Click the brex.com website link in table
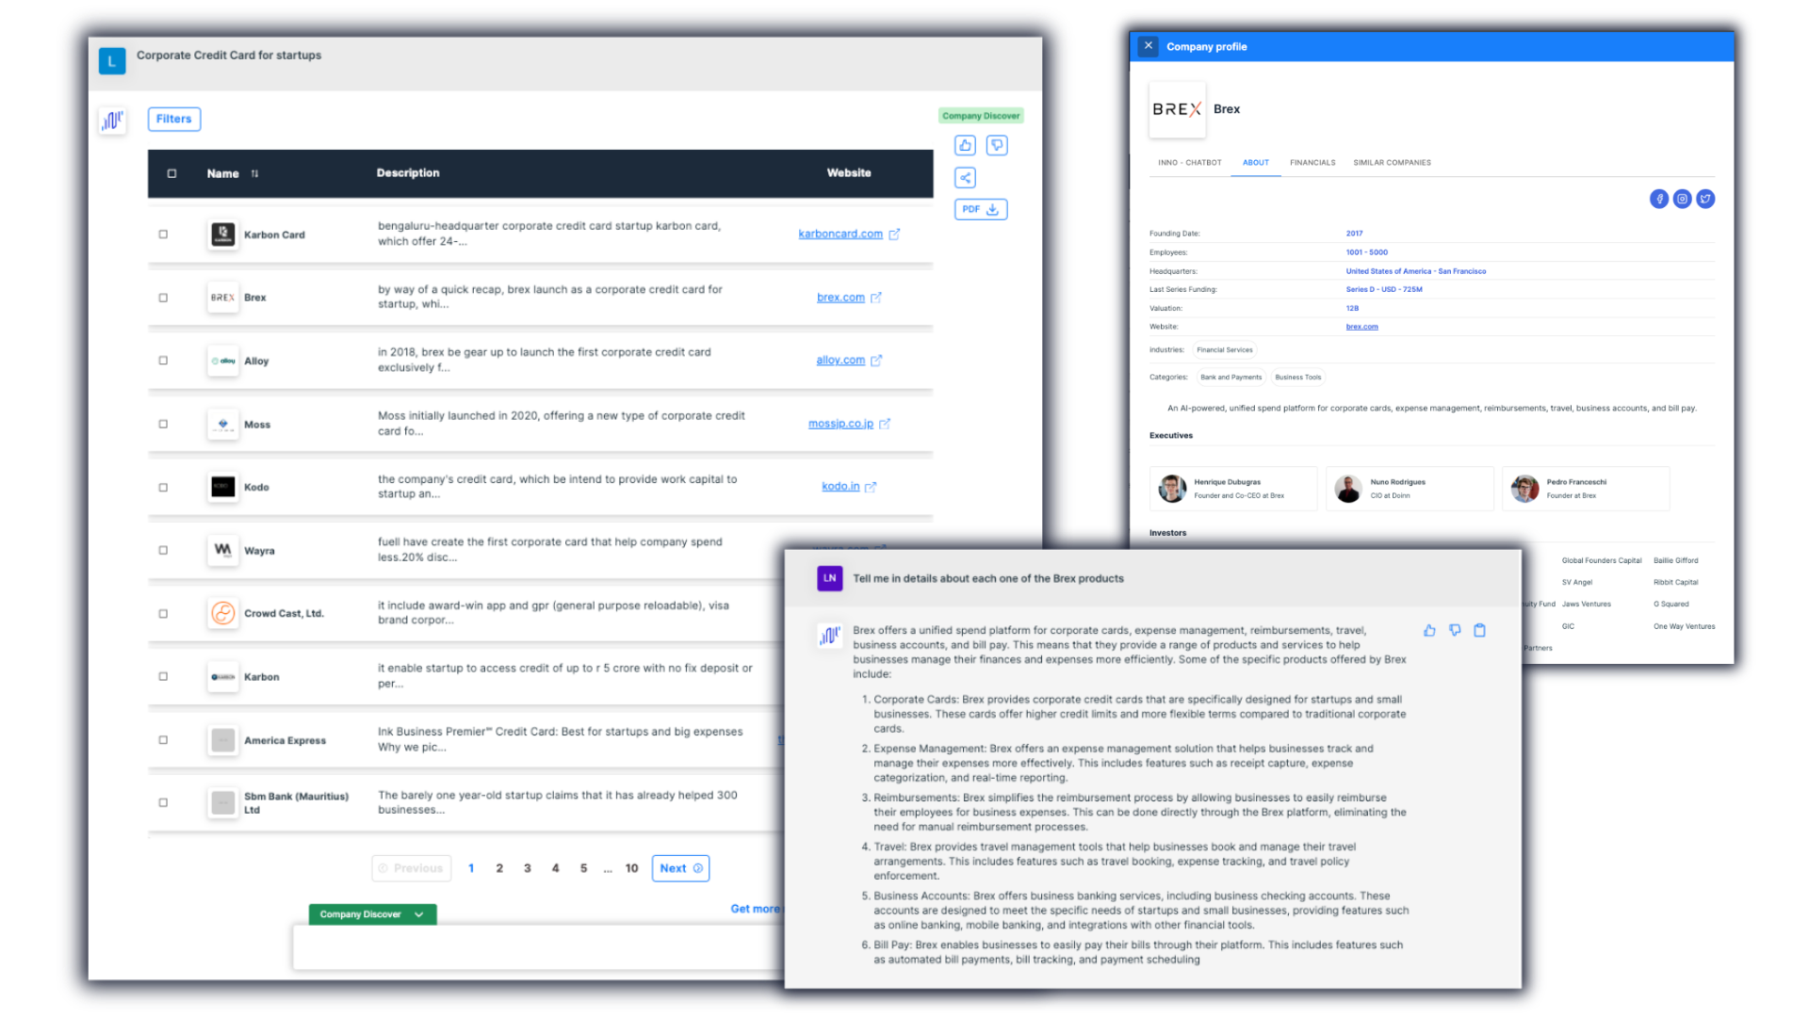1809x1017 pixels. (839, 297)
